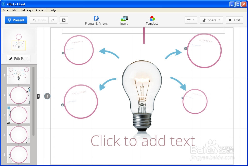Click the path marker numbered 1

47,96
